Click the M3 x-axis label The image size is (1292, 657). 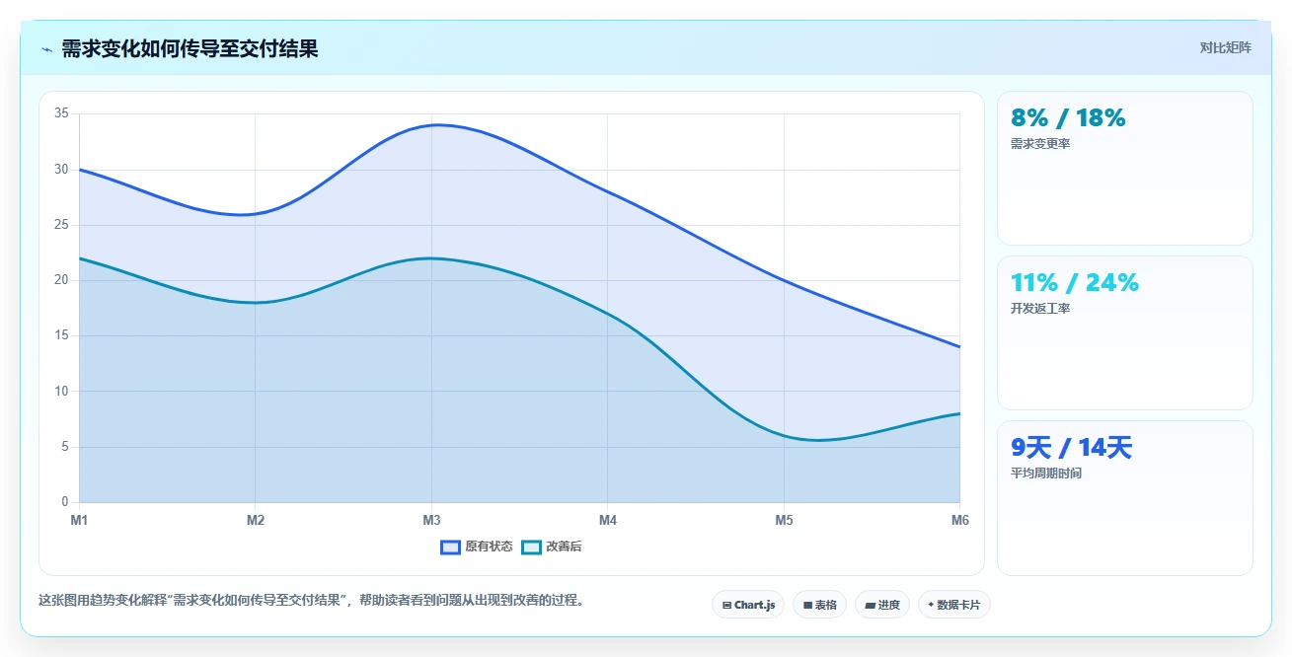tap(431, 520)
